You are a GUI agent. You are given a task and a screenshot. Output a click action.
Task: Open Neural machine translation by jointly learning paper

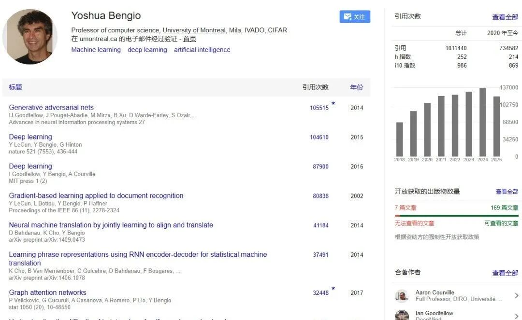point(111,225)
